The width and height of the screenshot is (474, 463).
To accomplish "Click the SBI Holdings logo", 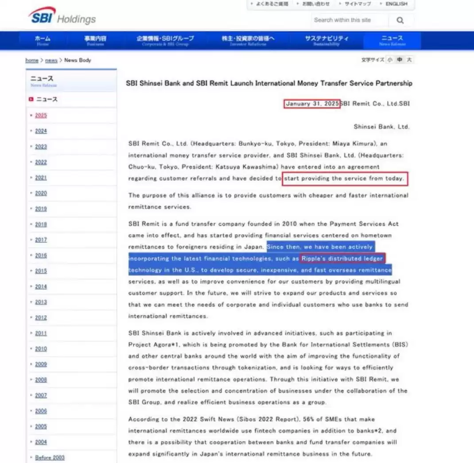I will [x=62, y=16].
